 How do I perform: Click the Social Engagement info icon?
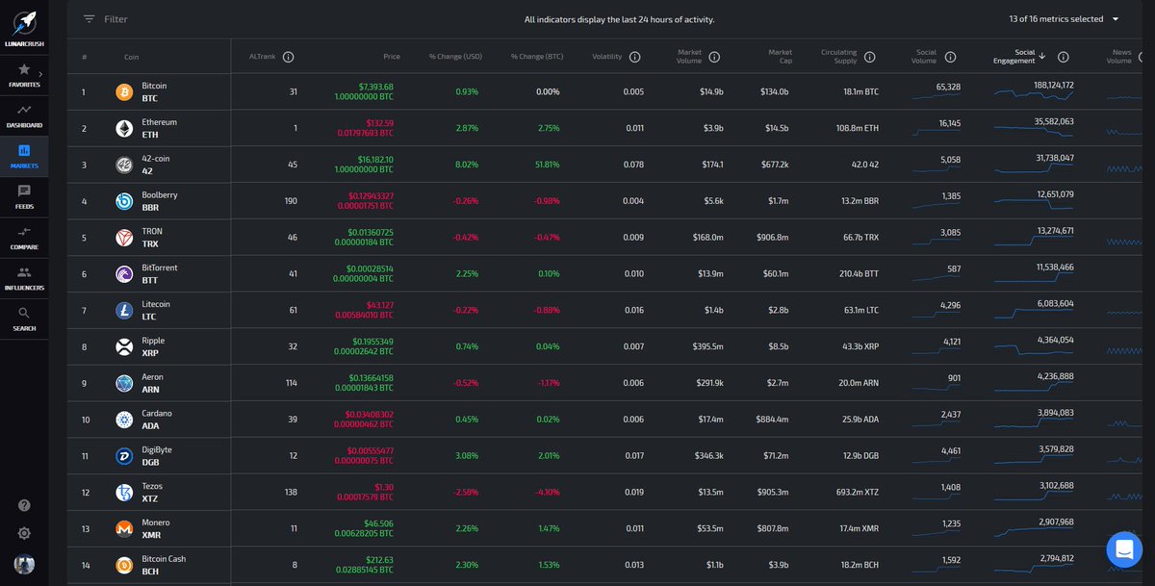point(1064,57)
